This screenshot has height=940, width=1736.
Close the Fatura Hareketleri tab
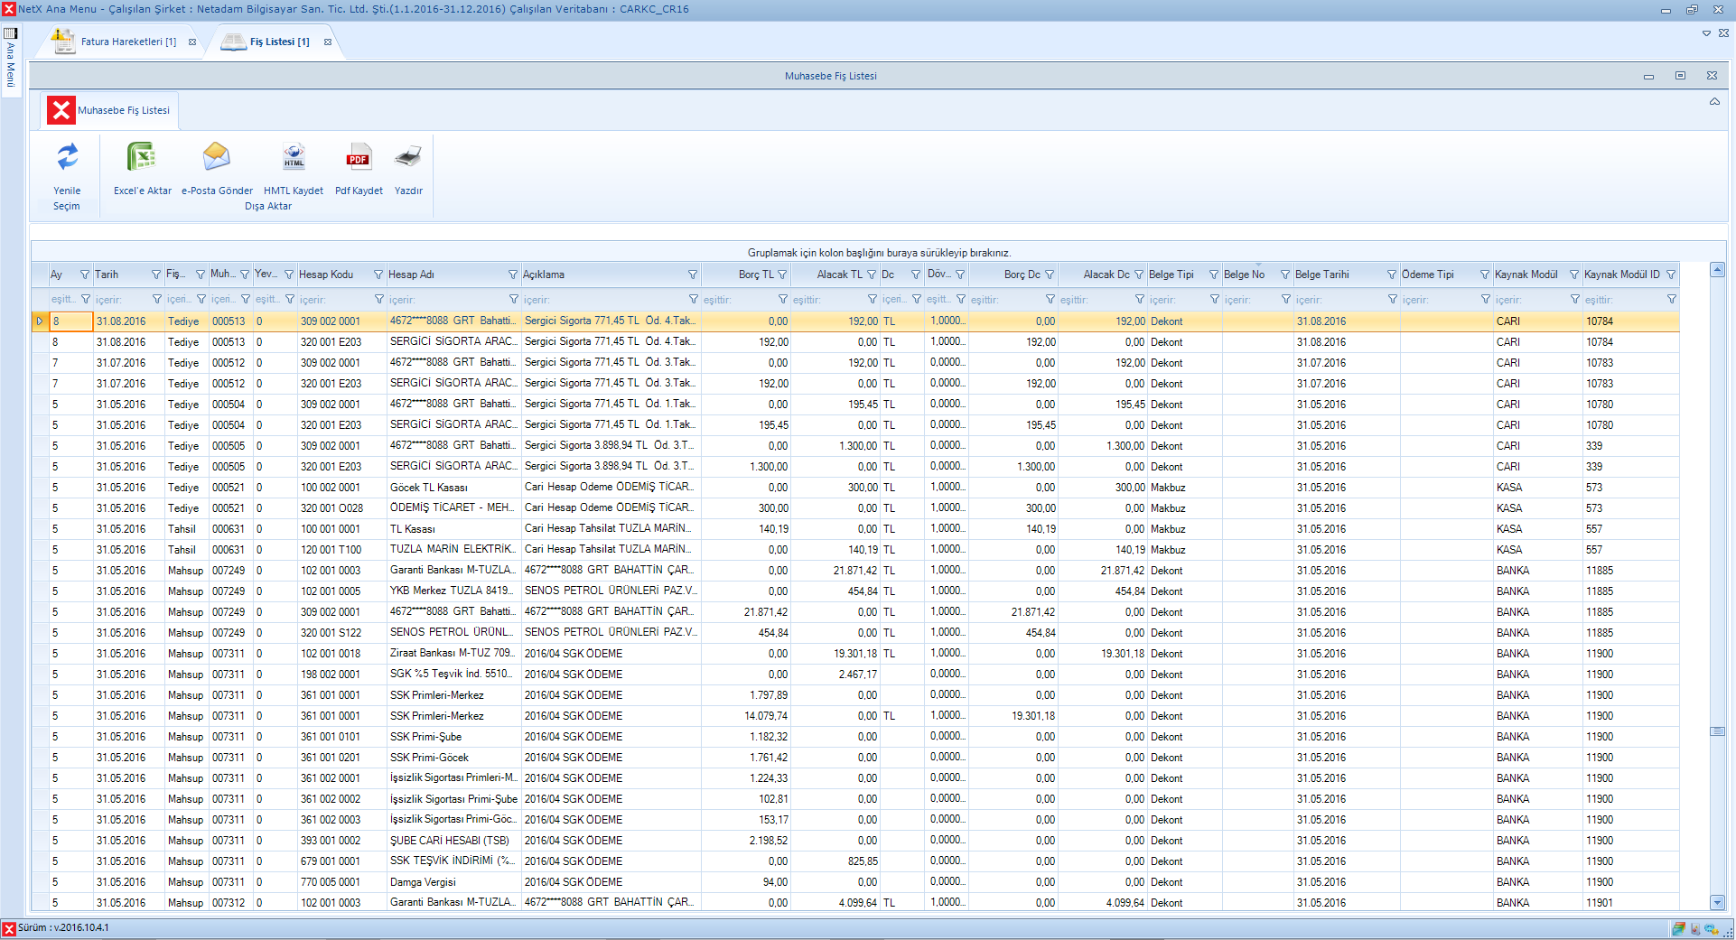tap(192, 42)
